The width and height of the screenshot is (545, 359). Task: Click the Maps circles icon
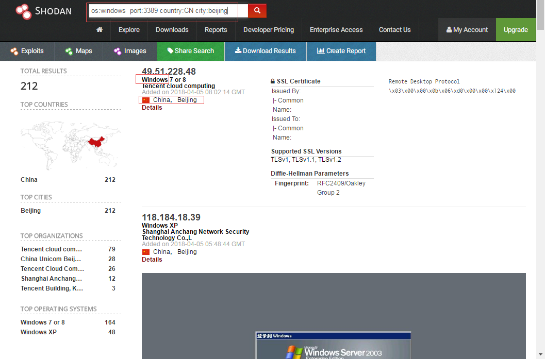[x=69, y=51]
